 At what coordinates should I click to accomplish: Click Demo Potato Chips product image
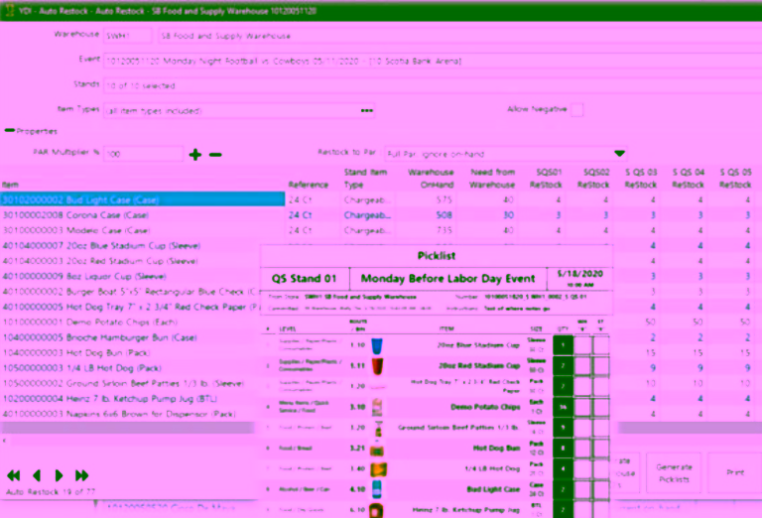coord(377,407)
